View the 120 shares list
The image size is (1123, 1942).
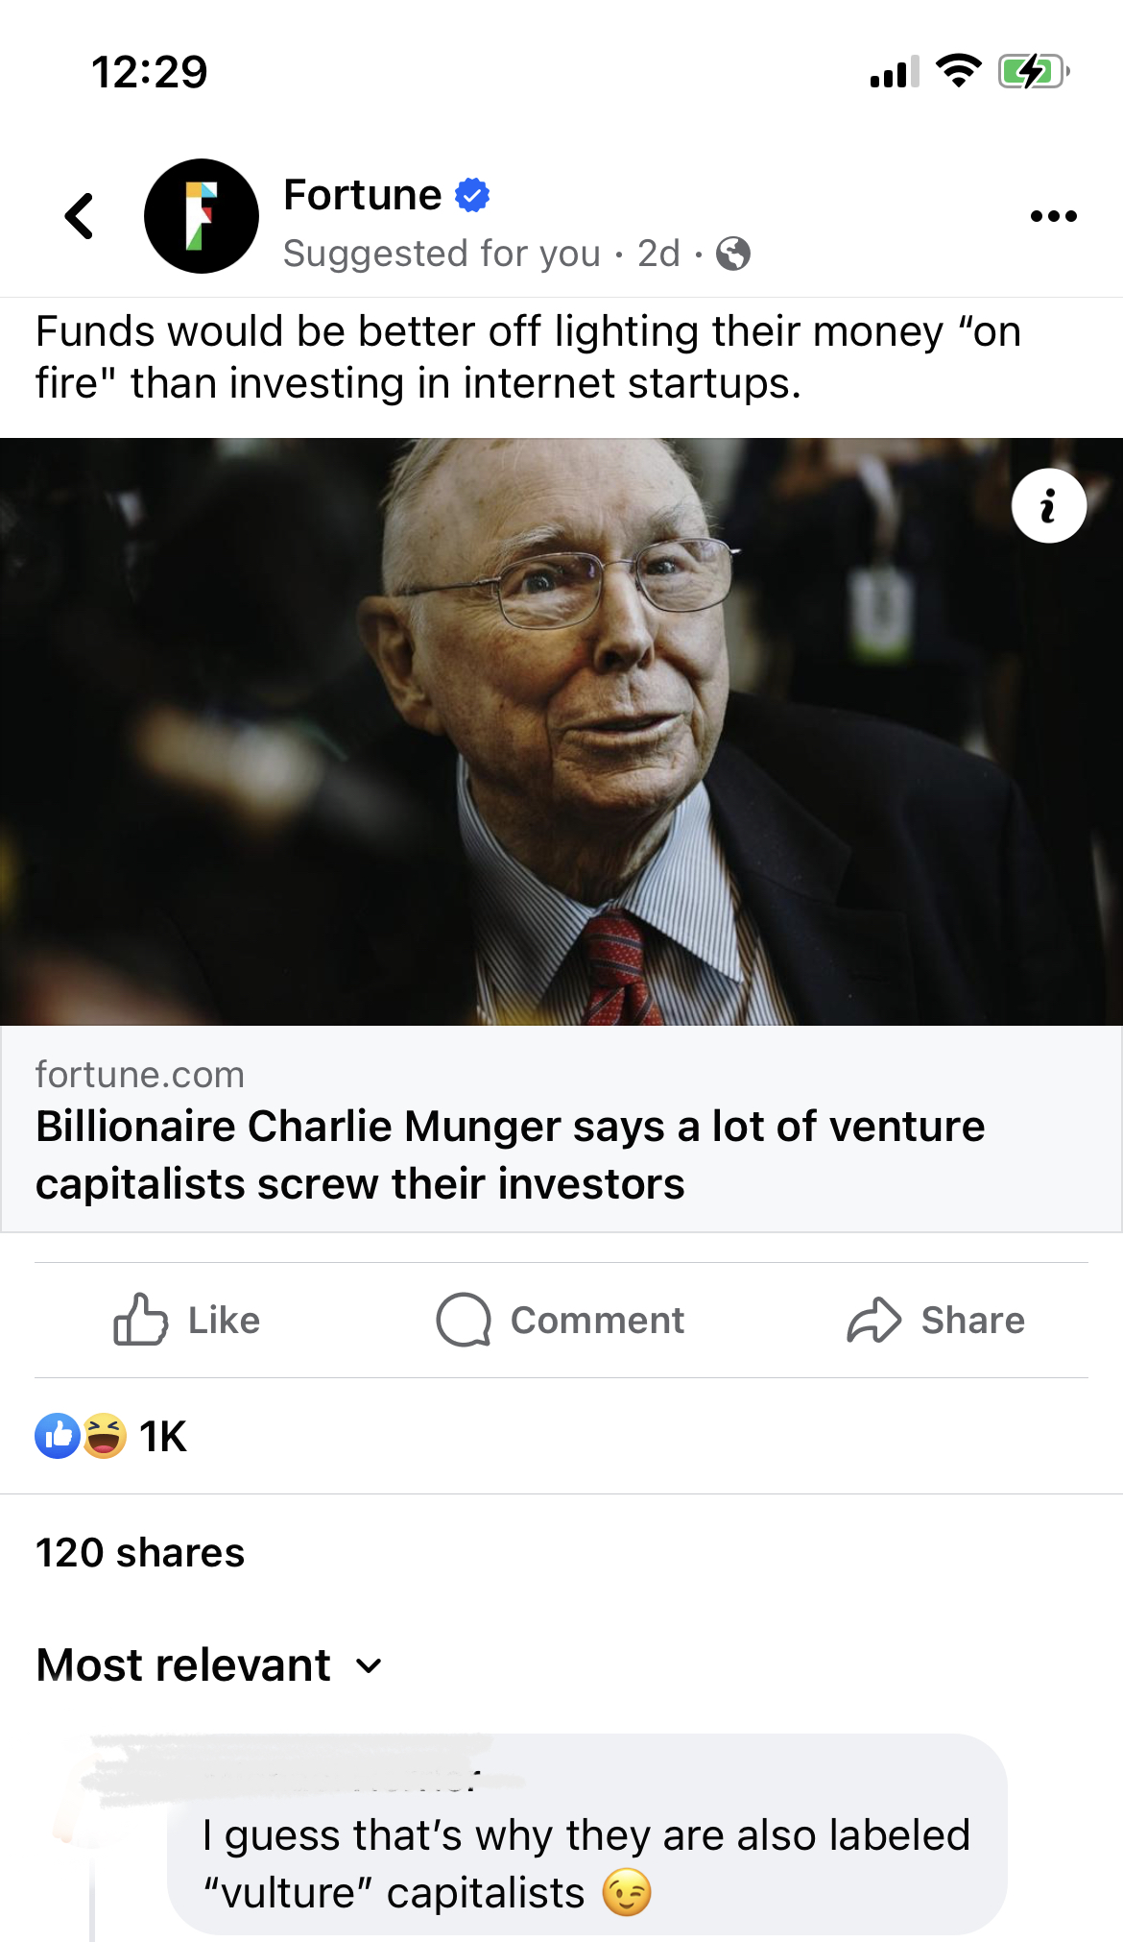(x=140, y=1553)
